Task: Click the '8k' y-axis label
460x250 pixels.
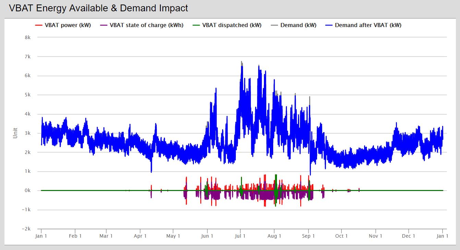Action: coord(28,37)
